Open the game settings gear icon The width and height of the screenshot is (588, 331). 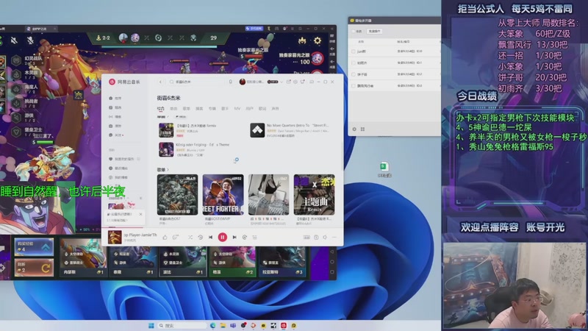[318, 40]
